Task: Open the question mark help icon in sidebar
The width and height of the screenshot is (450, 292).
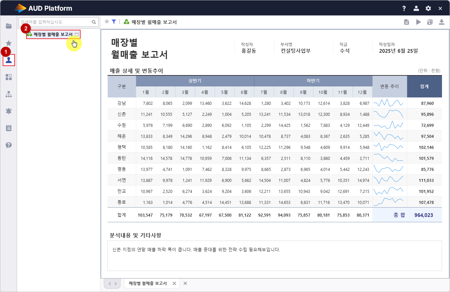Action: [9, 145]
